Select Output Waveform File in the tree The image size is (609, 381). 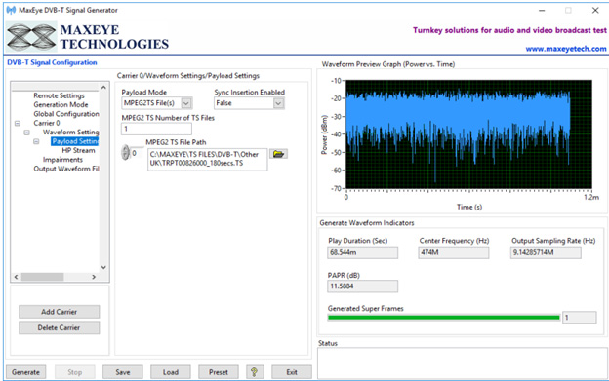click(x=66, y=169)
